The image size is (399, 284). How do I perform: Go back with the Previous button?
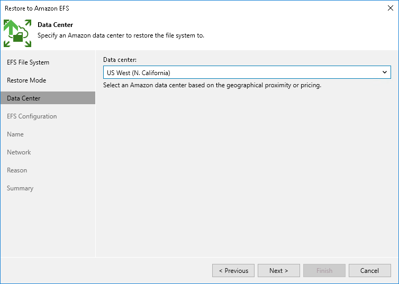point(233,271)
